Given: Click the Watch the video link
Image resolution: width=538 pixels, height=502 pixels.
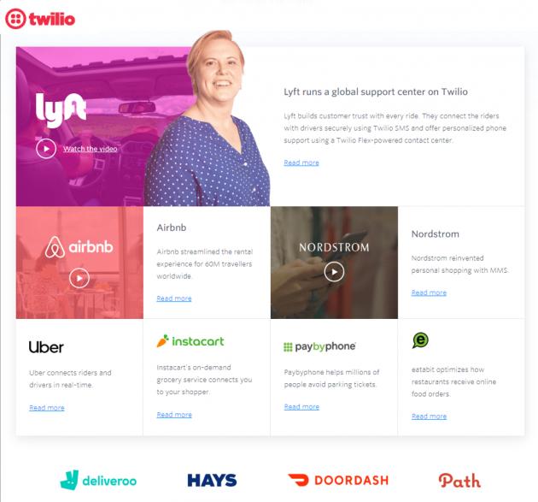Looking at the screenshot, I should coord(91,149).
